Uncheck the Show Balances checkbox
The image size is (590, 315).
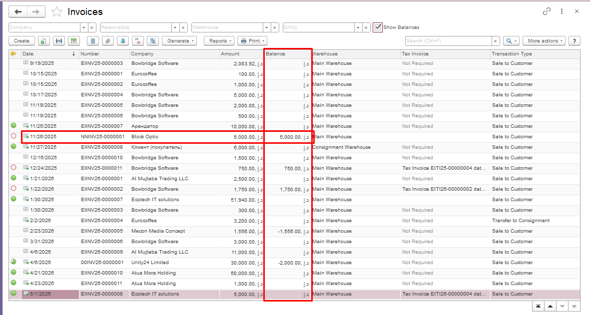click(378, 27)
